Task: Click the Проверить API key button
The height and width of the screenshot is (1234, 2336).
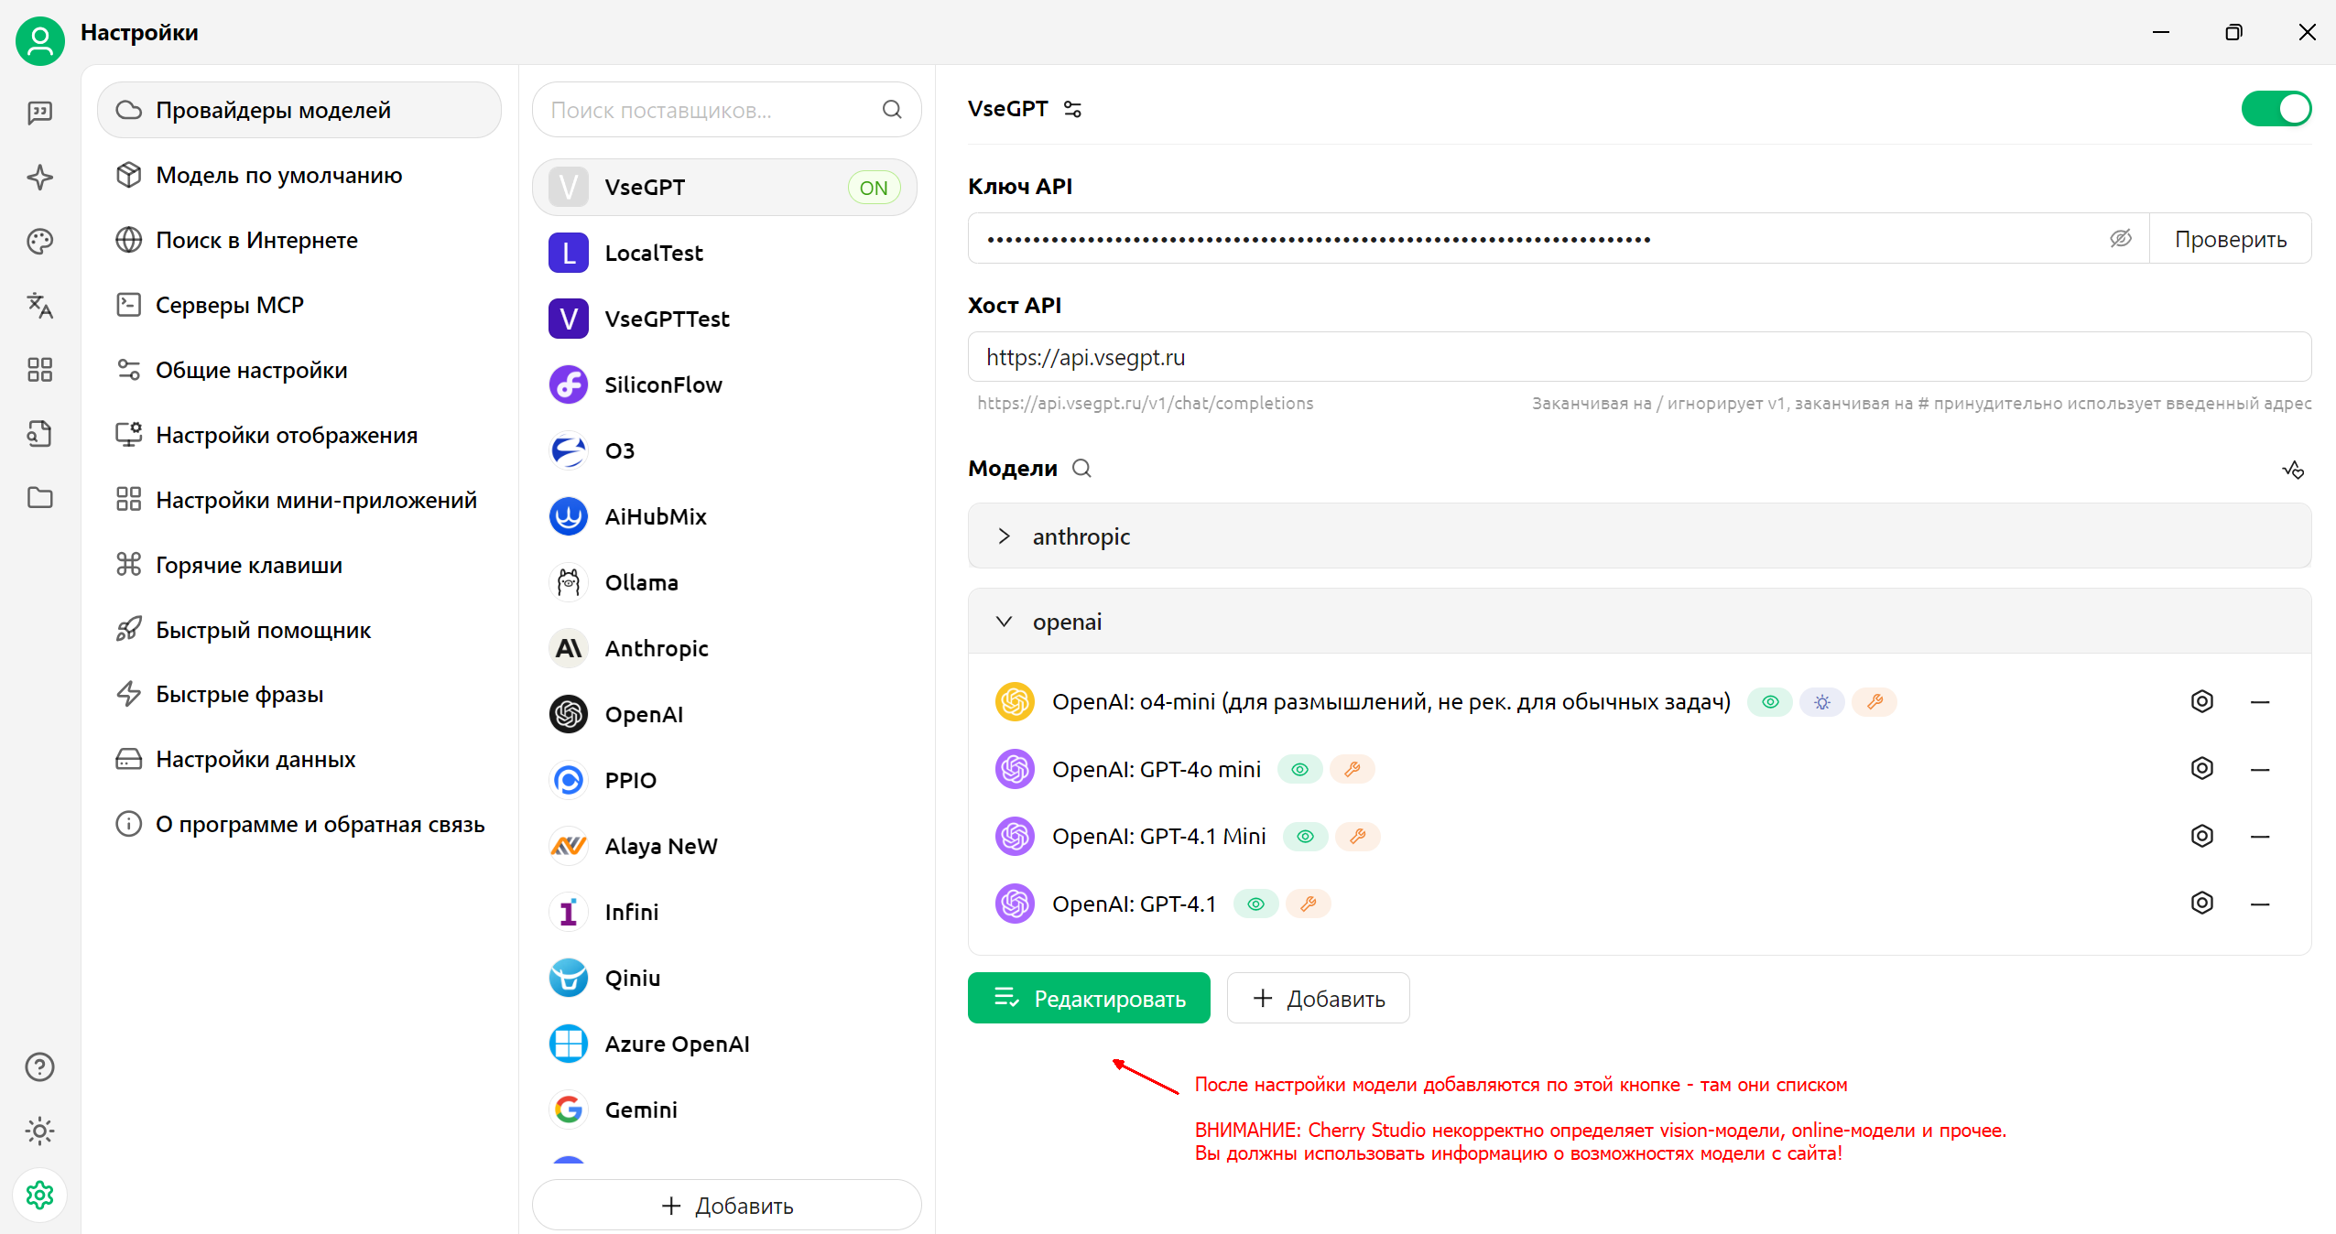Action: (2230, 239)
